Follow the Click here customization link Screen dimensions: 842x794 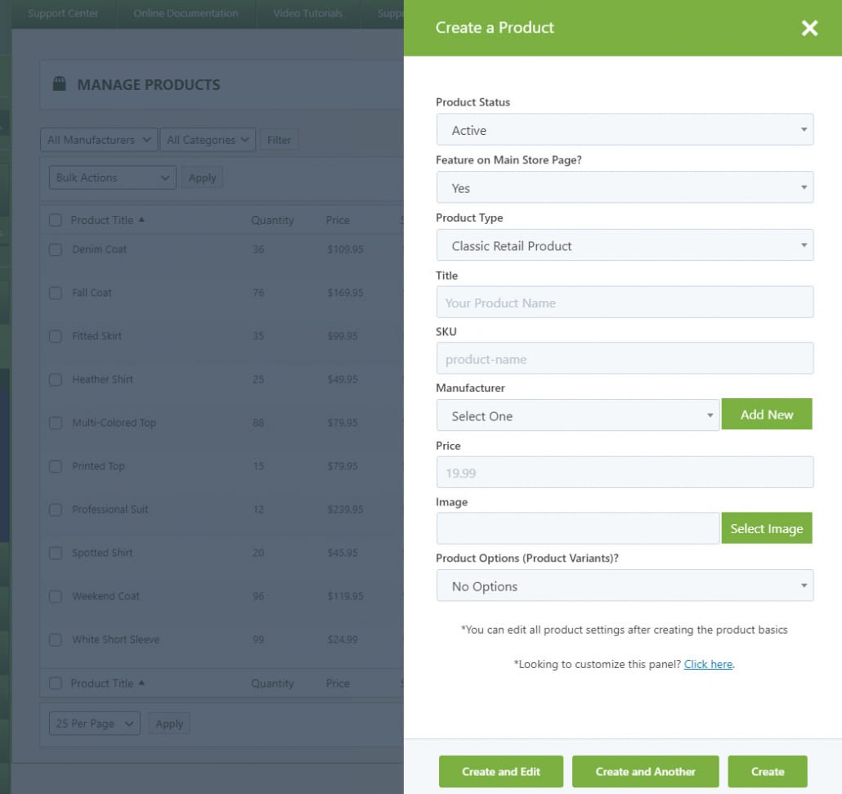tap(707, 664)
